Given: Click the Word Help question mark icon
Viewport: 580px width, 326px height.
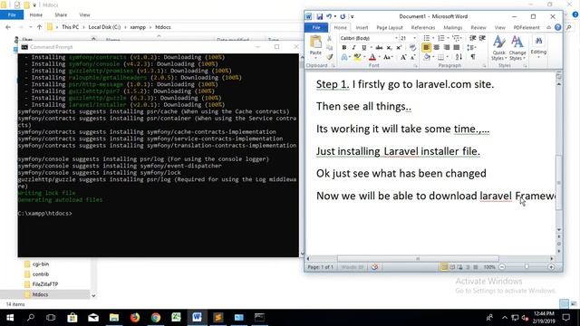Looking at the screenshot, I should point(558,27).
